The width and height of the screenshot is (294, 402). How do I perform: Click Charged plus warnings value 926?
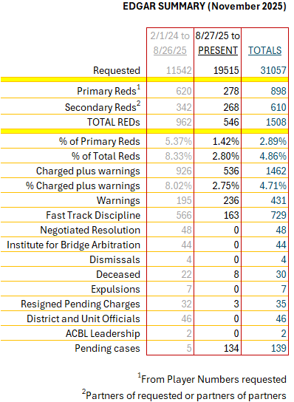[184, 171]
